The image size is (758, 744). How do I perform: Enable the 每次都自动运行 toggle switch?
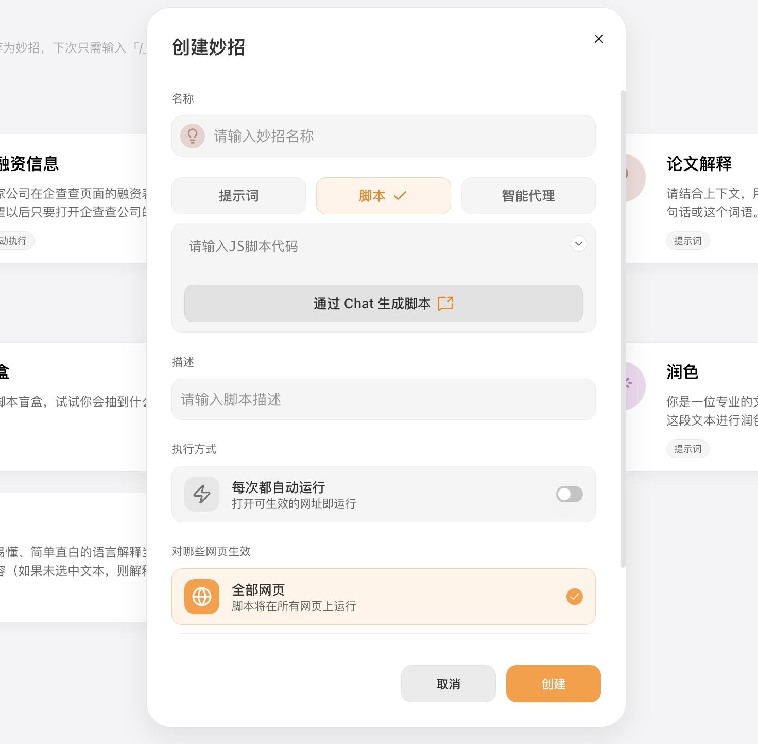(568, 494)
